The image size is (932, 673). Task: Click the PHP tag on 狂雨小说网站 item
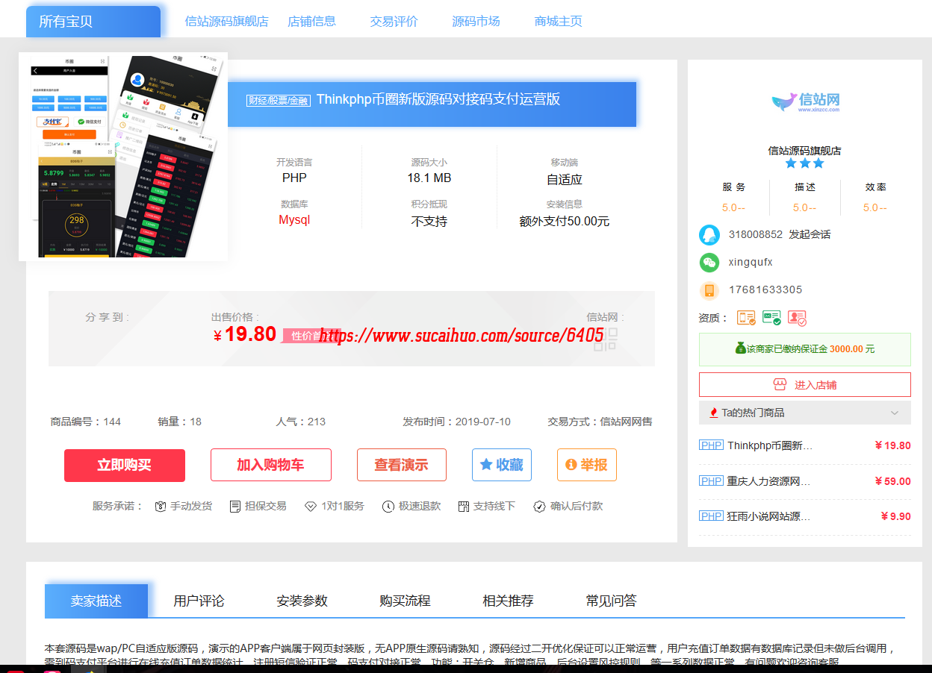click(711, 516)
